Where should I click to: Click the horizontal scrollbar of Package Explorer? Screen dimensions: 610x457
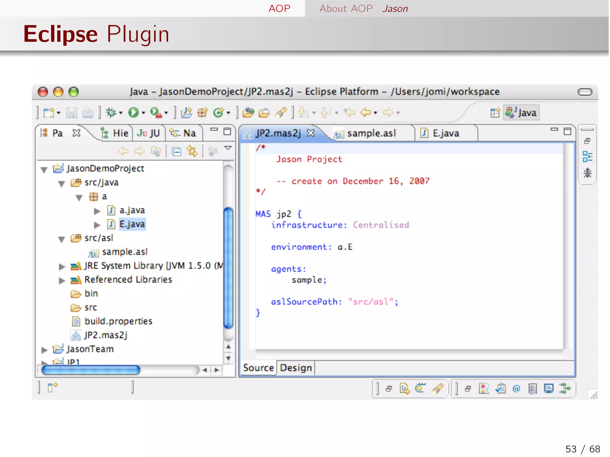(x=91, y=370)
